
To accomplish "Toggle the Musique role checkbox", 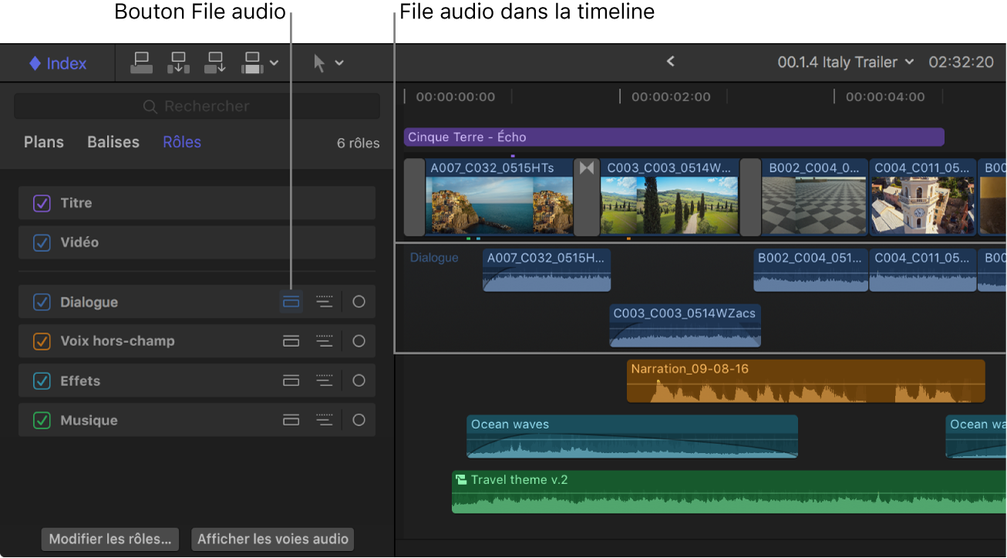I will click(x=42, y=419).
